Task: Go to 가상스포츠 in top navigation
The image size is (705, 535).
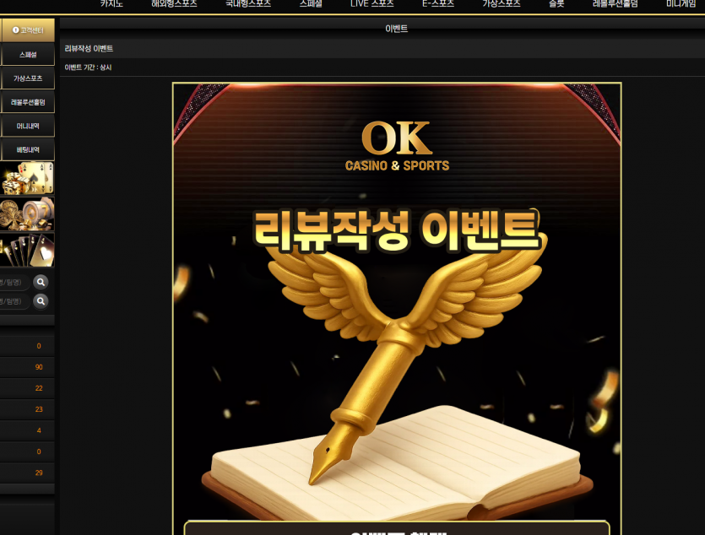Action: (x=502, y=3)
